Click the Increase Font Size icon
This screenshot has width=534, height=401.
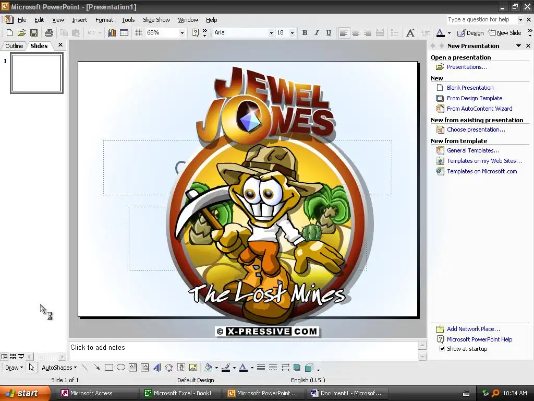point(410,33)
